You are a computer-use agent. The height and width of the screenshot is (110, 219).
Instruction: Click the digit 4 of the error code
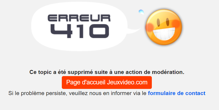62,31
